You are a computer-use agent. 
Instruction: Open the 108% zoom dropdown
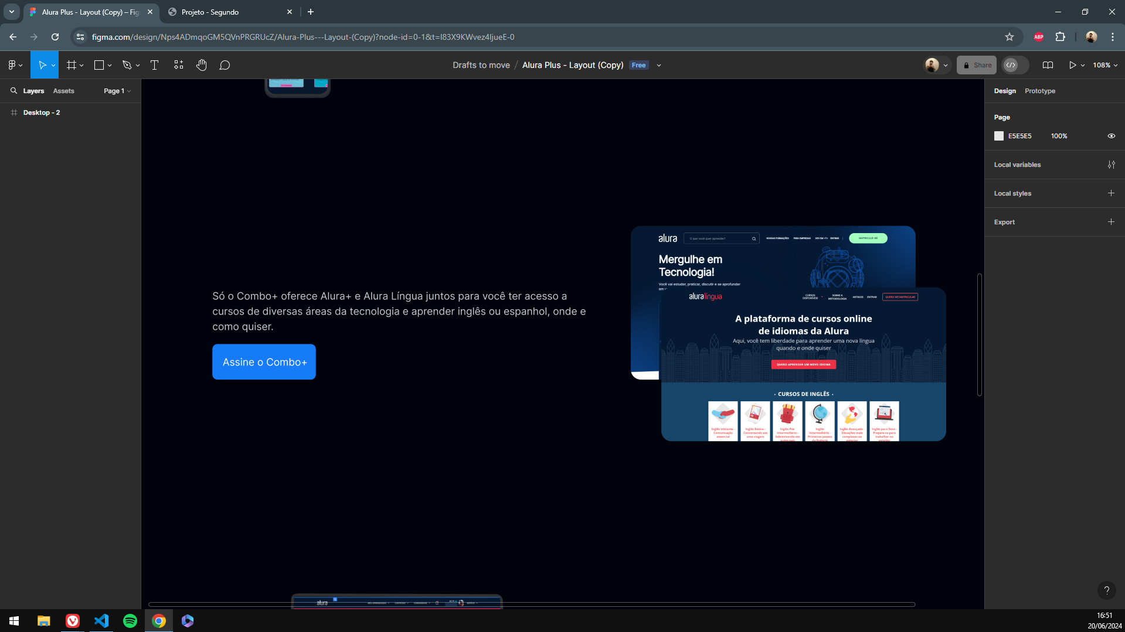pos(1105,65)
